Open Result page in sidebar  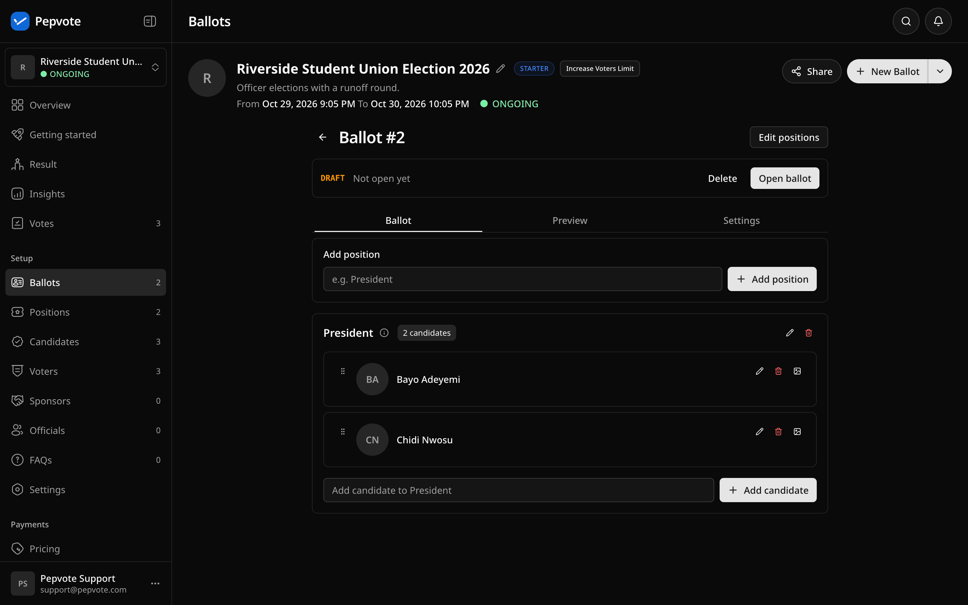(x=85, y=164)
